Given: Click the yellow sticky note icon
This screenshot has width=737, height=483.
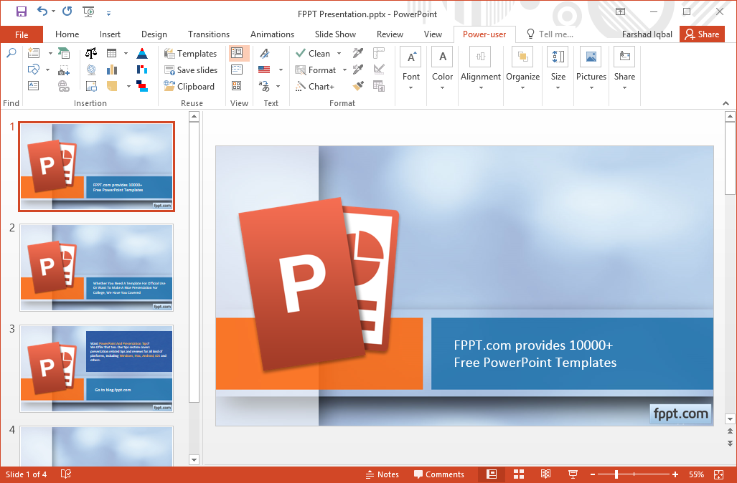Looking at the screenshot, I should [112, 86].
